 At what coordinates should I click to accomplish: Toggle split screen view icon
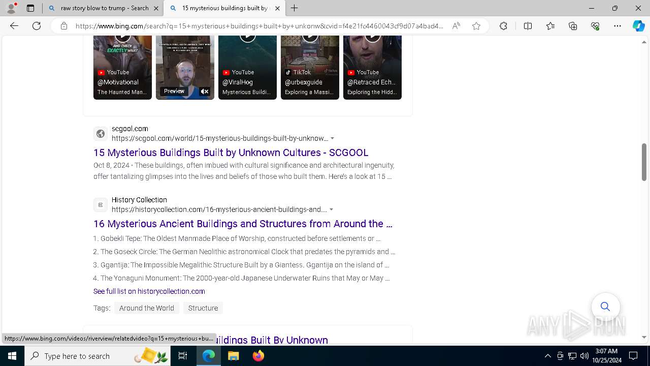click(x=528, y=26)
